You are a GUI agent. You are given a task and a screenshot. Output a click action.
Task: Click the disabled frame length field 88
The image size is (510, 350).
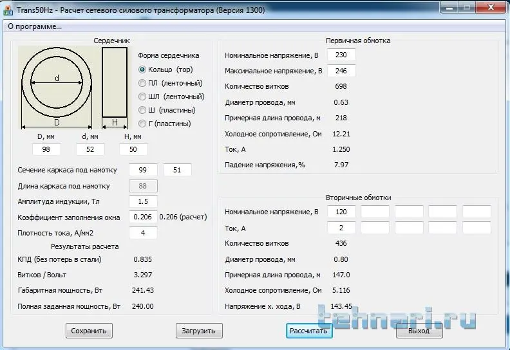coord(143,186)
